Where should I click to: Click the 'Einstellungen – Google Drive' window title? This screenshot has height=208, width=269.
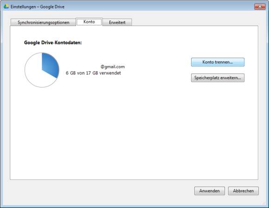[38, 7]
